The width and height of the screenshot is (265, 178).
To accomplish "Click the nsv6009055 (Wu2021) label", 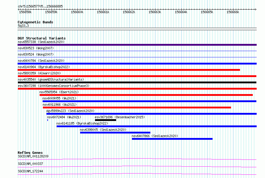I will click(x=59, y=98).
